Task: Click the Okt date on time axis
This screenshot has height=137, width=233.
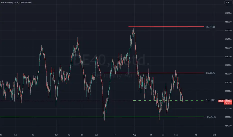Action: point(214,135)
